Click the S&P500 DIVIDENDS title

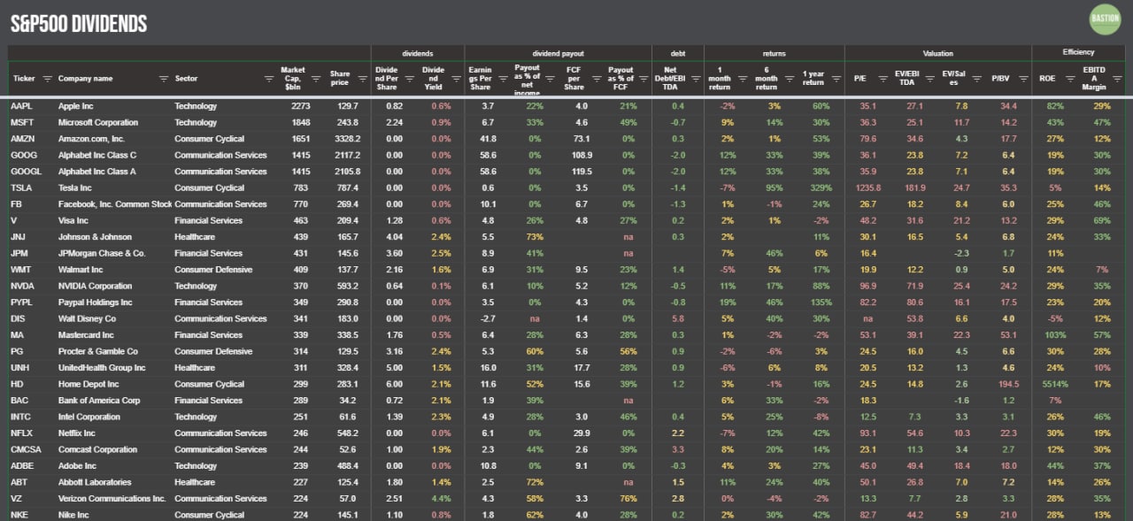click(x=79, y=25)
